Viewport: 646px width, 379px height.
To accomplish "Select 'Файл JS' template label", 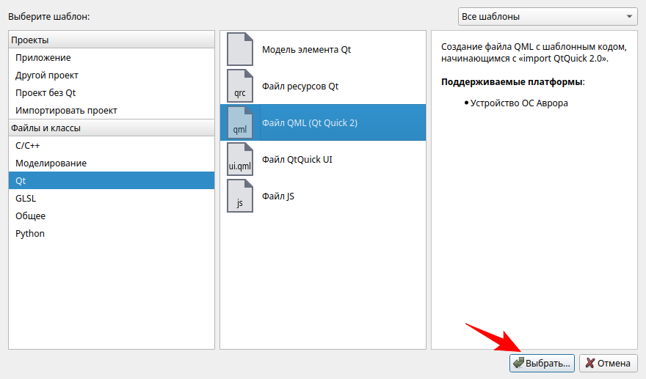I will (278, 196).
